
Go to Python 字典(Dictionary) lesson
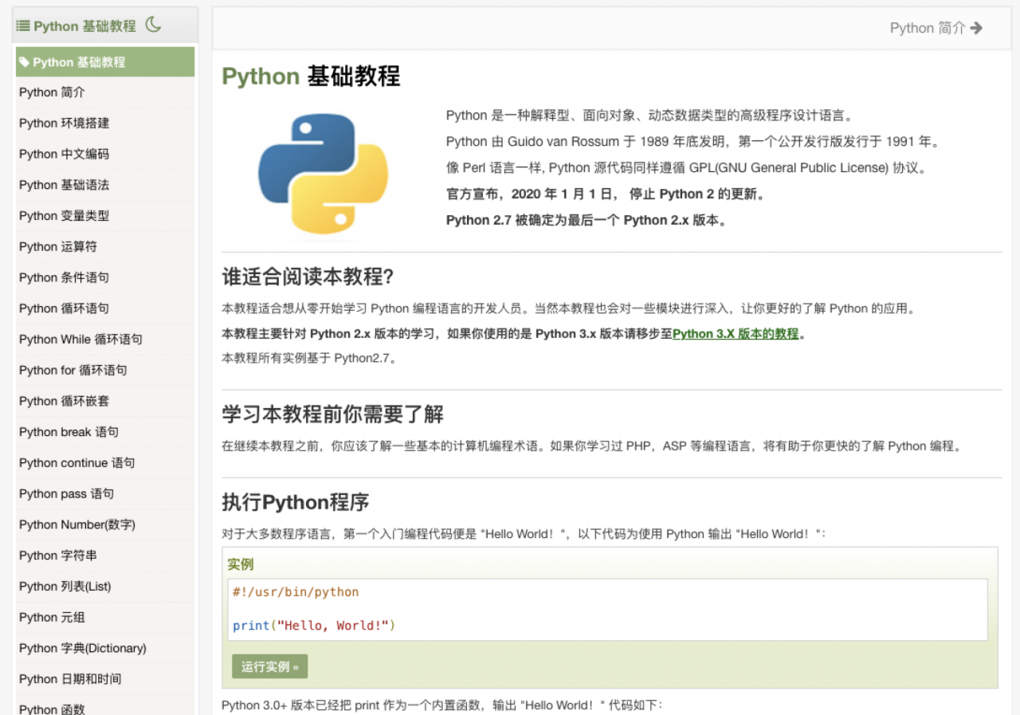(x=83, y=648)
